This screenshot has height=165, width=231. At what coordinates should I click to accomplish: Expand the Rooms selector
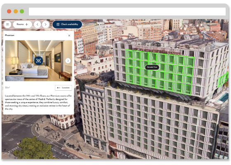(x=22, y=24)
